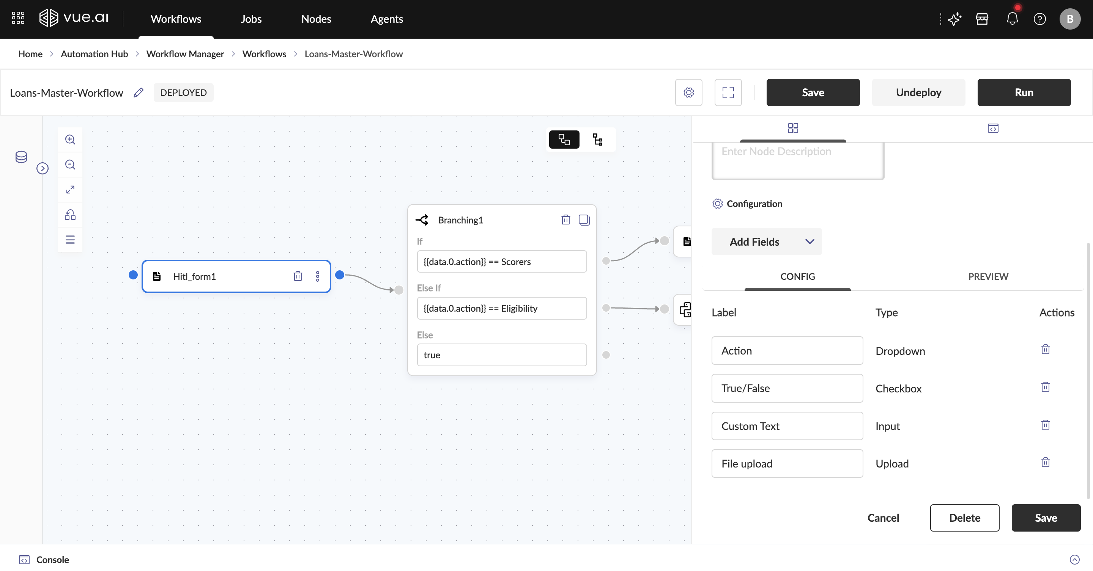Click the Run button
The image size is (1093, 571).
(1024, 93)
